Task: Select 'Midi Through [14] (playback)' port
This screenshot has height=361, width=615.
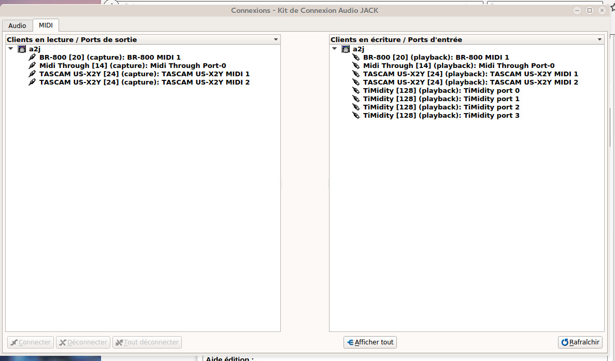Action: pos(459,65)
